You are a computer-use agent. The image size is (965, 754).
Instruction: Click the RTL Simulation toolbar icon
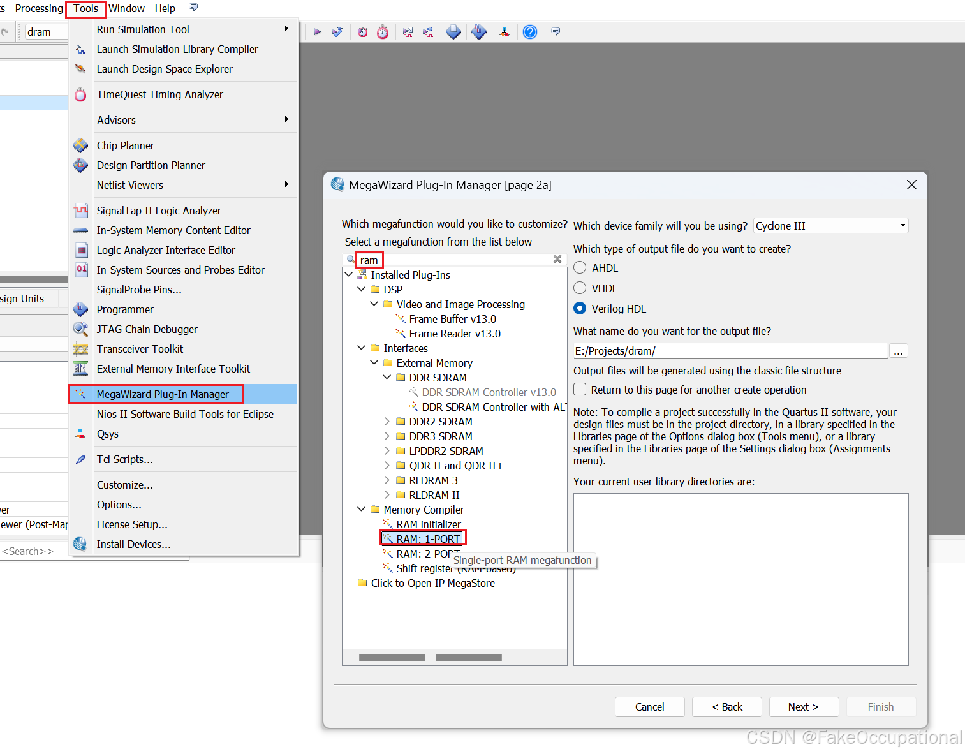408,32
